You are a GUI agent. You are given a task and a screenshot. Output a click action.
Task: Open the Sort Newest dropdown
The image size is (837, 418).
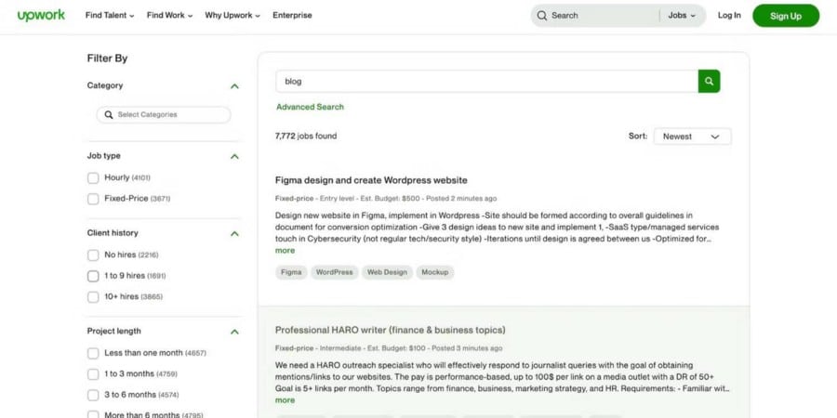tap(692, 137)
